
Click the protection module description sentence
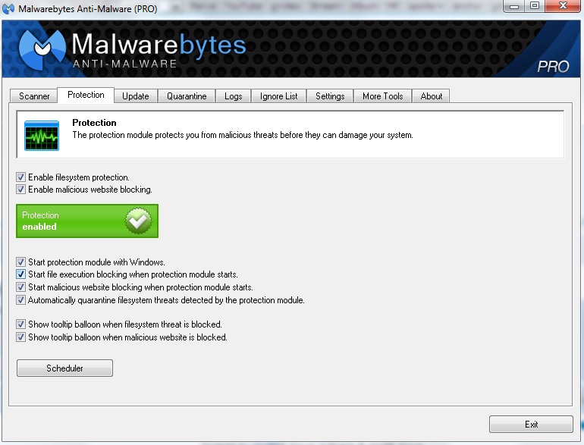coord(243,135)
